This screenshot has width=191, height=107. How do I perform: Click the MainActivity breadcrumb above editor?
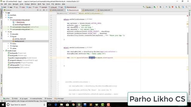(62, 13)
